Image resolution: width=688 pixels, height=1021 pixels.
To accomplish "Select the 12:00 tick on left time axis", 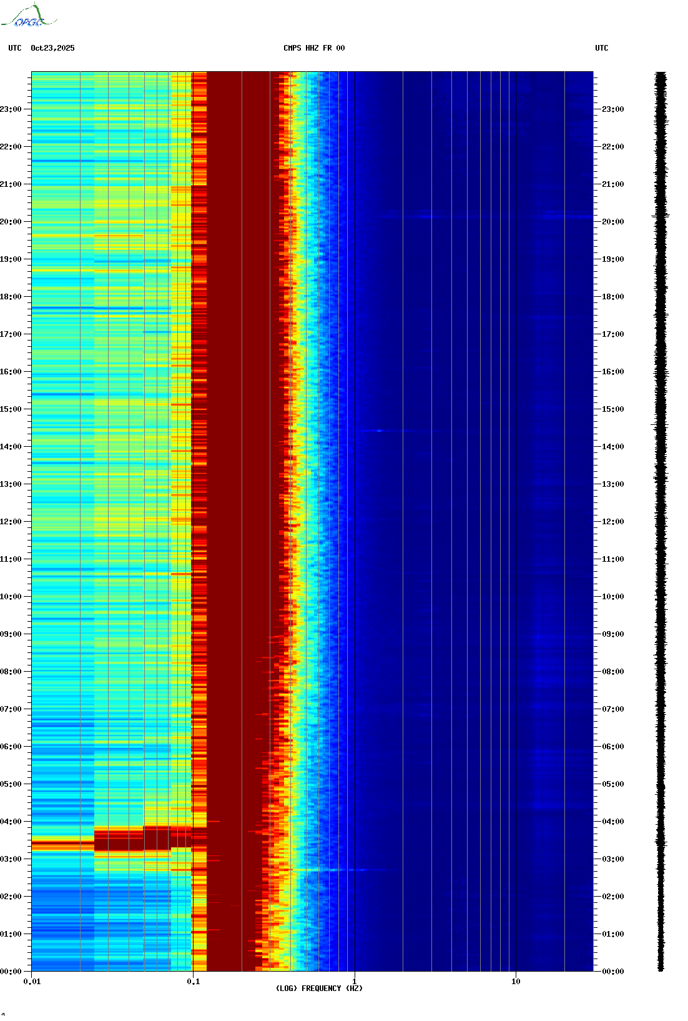I will click(11, 522).
